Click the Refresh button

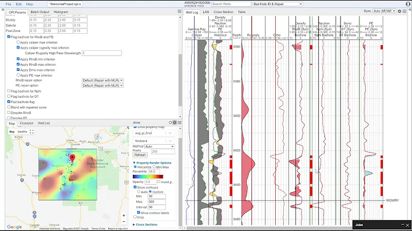(x=140, y=155)
